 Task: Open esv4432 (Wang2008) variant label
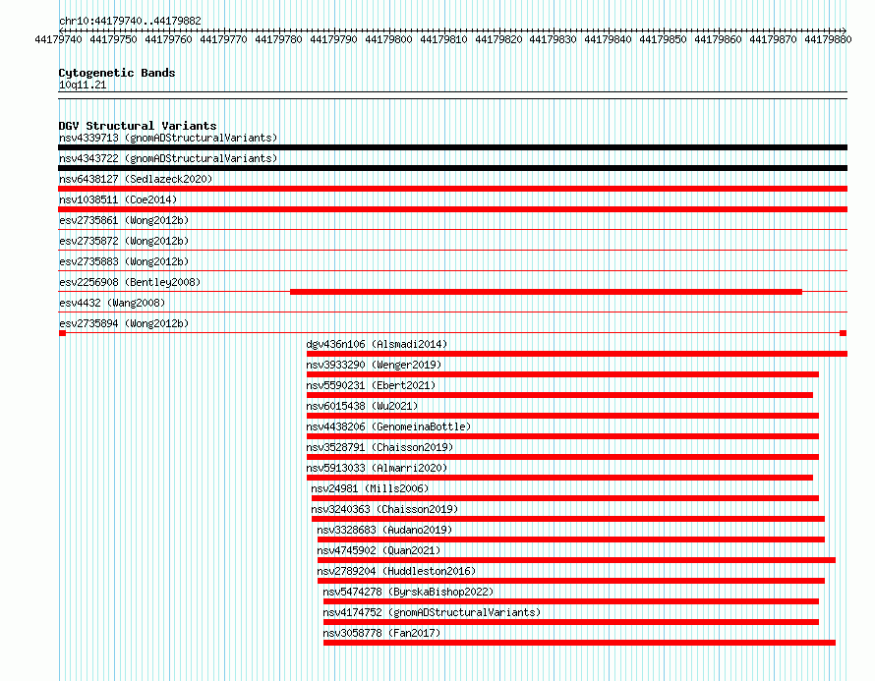coord(112,303)
